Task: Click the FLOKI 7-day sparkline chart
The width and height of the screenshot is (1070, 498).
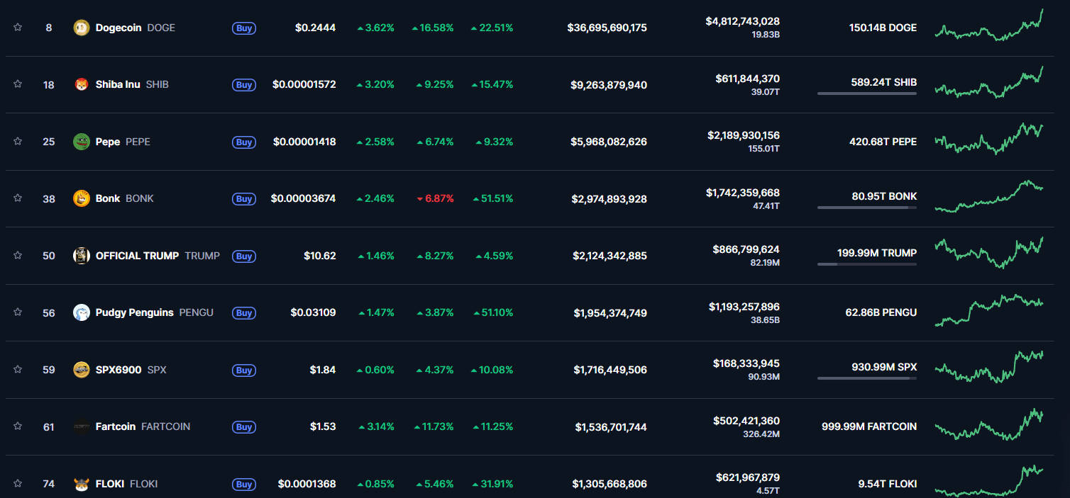Action: coord(988,482)
